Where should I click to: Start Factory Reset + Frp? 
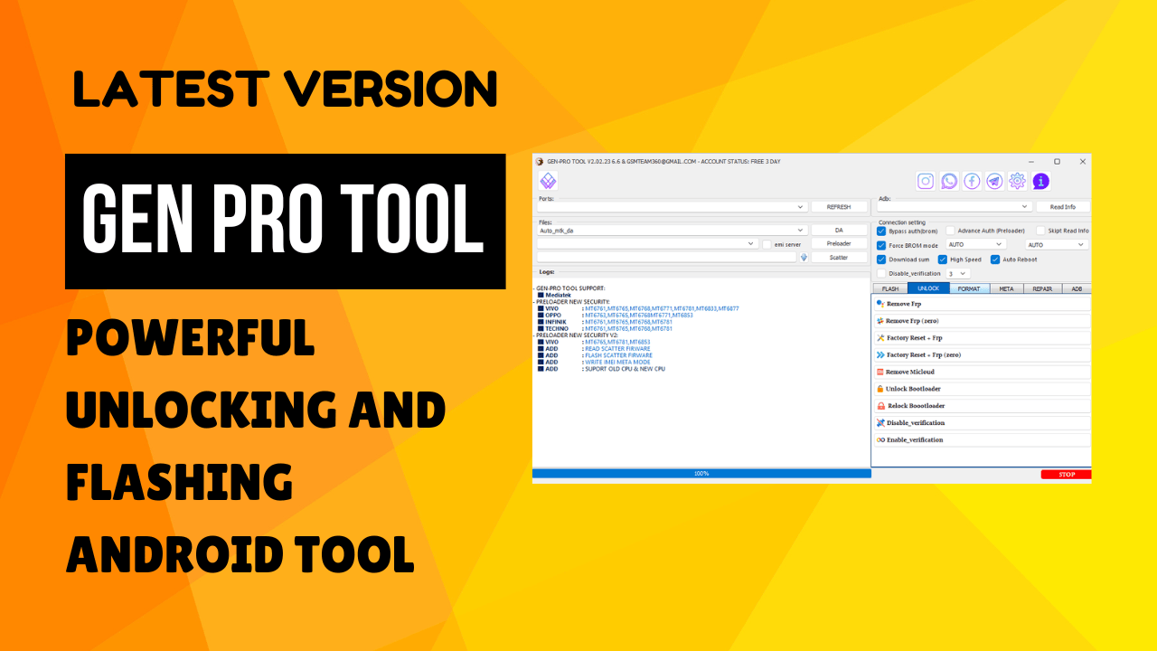point(983,338)
